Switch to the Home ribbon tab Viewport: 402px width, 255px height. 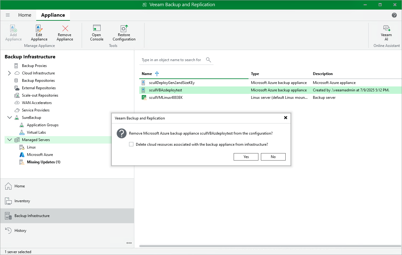[x=25, y=15]
